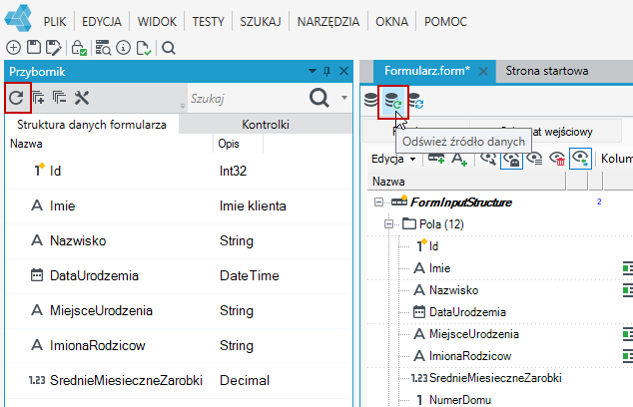Collapse all items in Przybornik panel

(59, 98)
